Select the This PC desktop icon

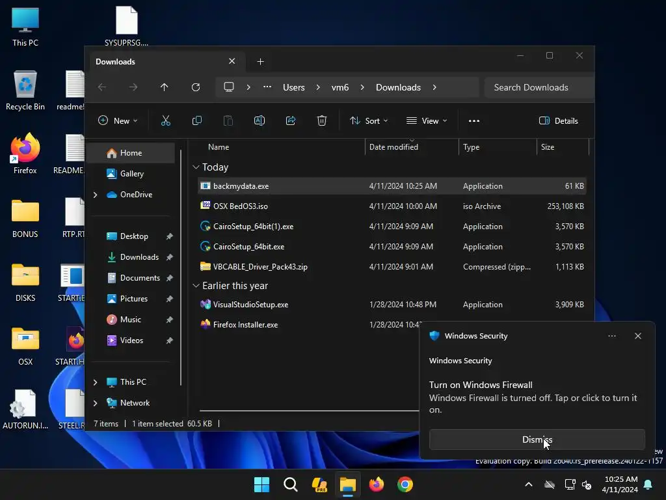click(25, 26)
